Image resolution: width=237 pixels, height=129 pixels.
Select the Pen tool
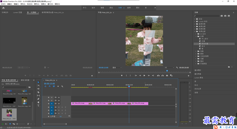(x=38, y=99)
